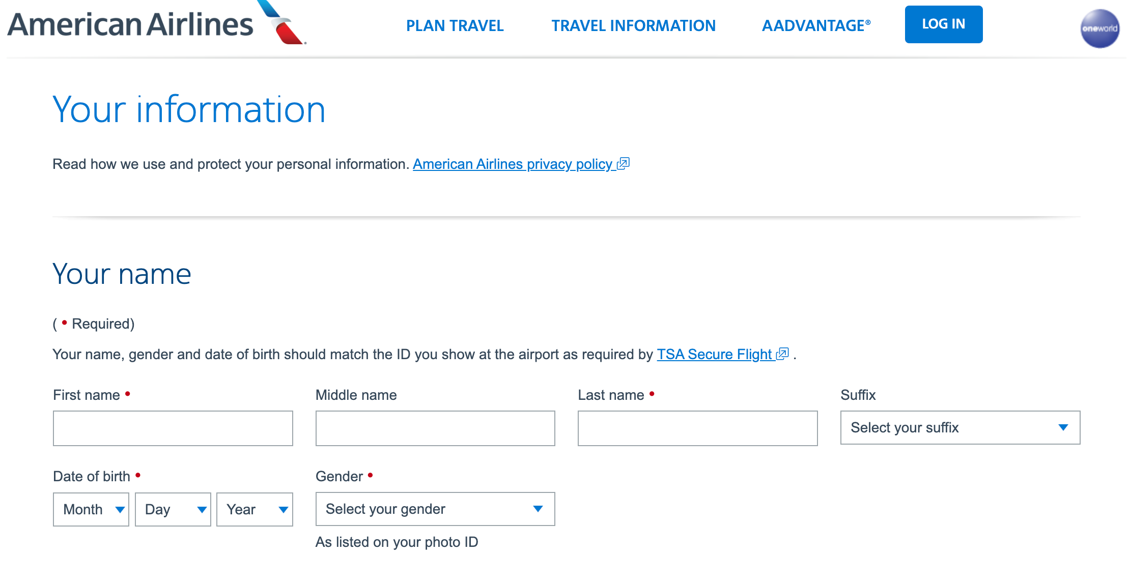Open the AAdvantage menu
Viewport: 1129px width, 583px height.
(x=816, y=25)
